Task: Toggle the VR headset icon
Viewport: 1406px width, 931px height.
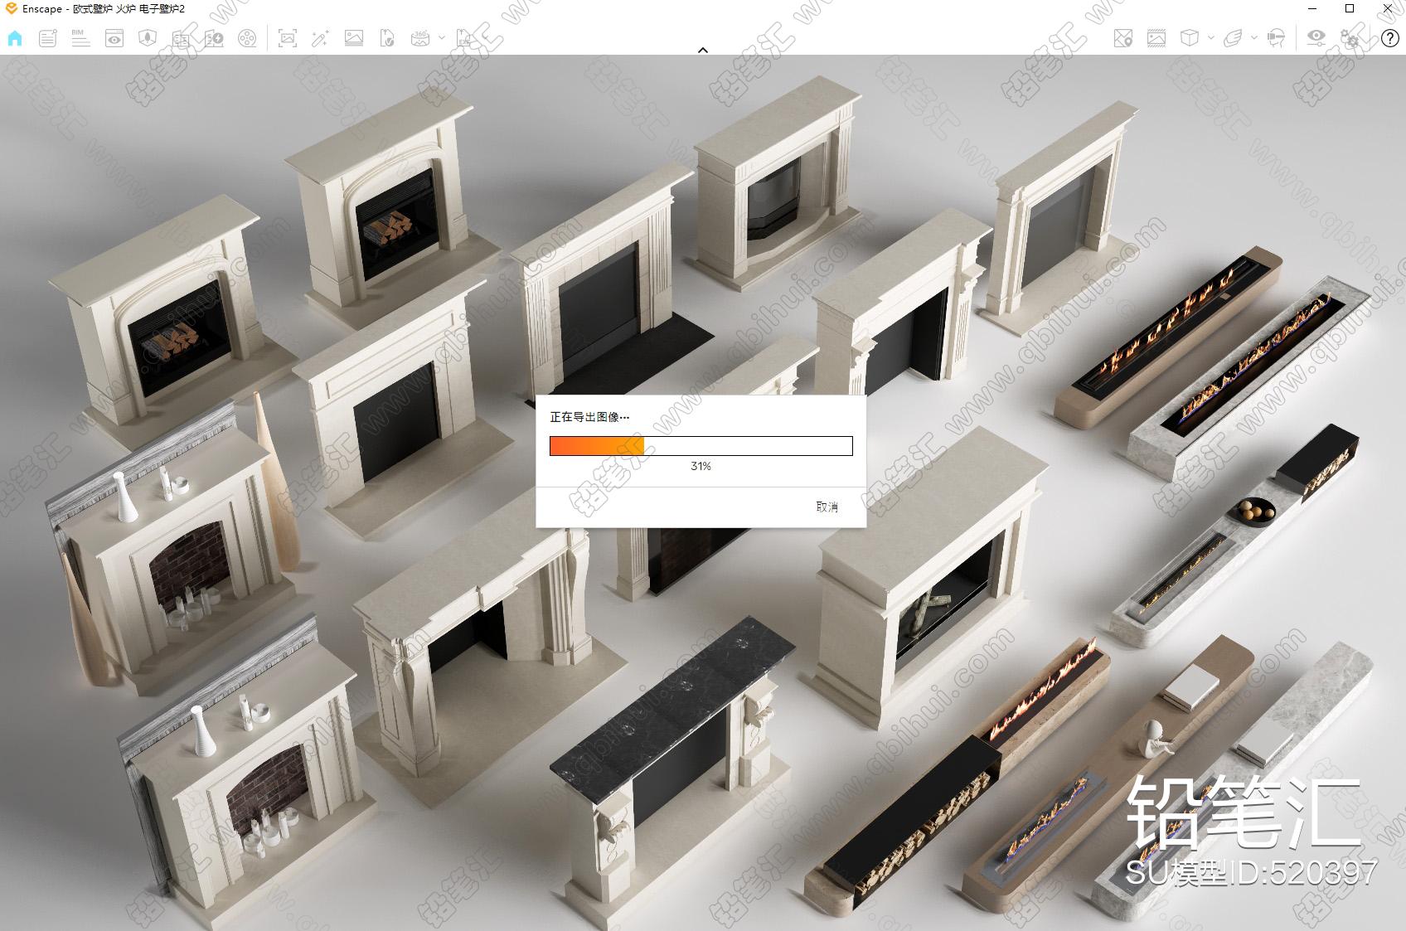Action: [1277, 38]
